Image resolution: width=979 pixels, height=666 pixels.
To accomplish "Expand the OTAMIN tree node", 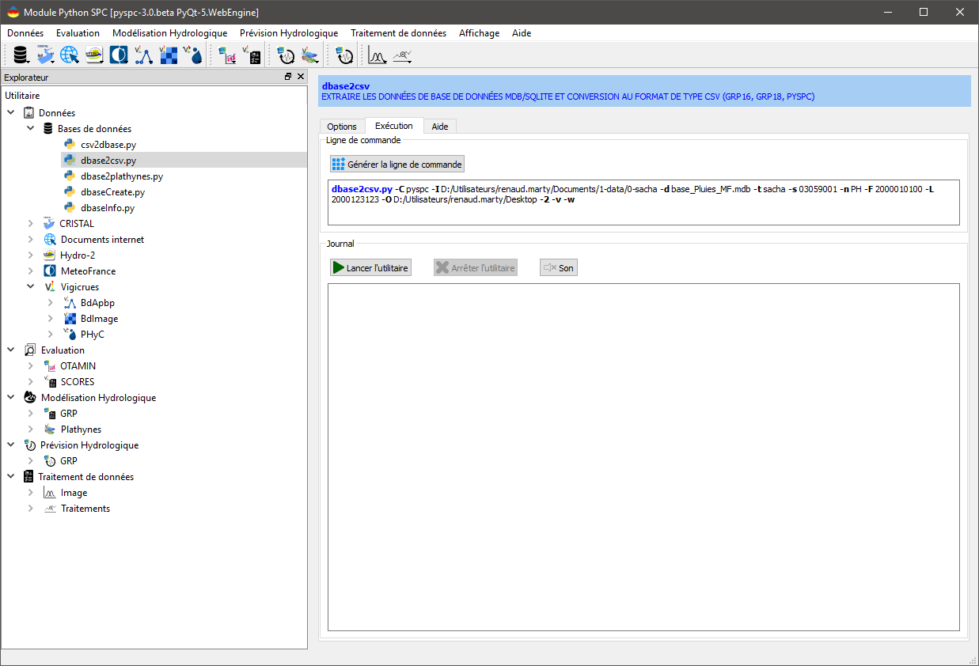I will [31, 366].
